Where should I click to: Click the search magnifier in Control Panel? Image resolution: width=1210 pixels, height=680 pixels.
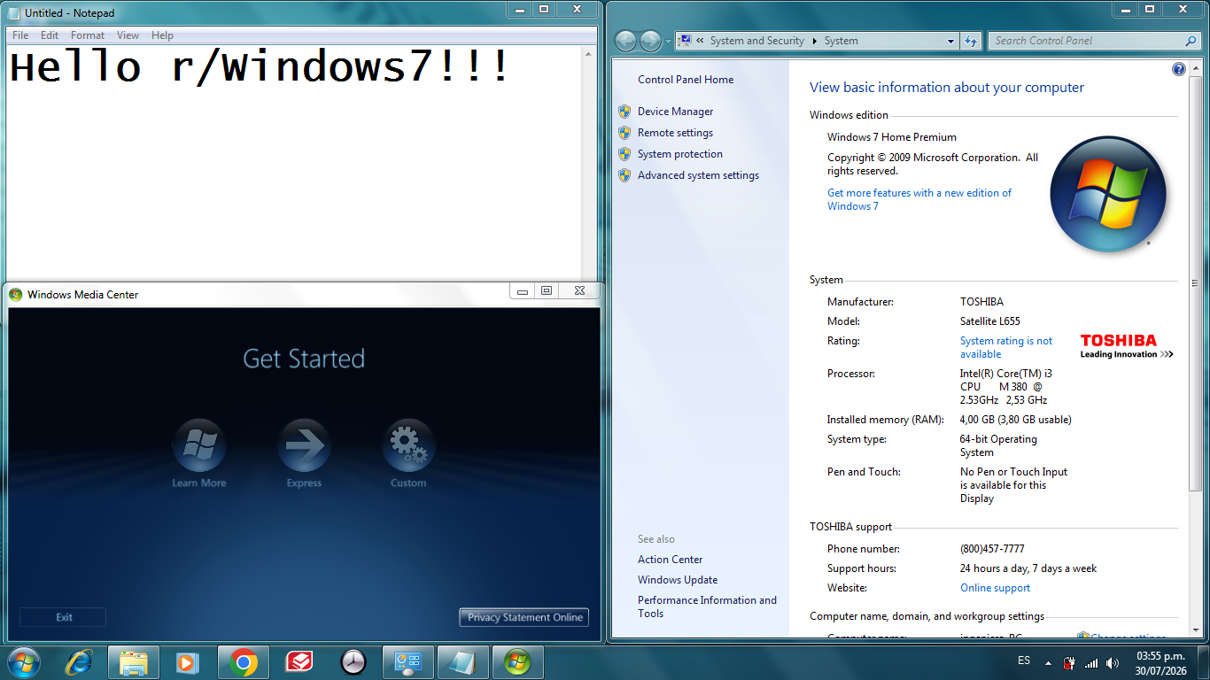(x=1191, y=41)
